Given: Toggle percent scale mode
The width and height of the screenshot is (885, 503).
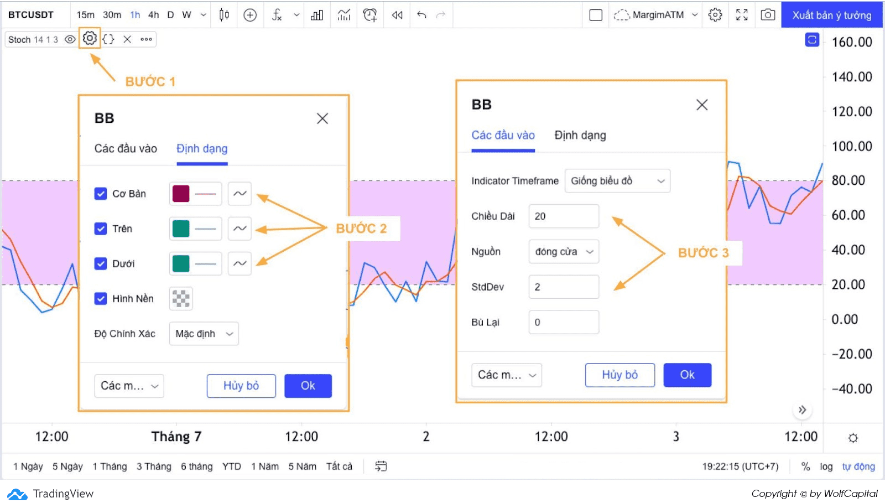Looking at the screenshot, I should [x=805, y=466].
